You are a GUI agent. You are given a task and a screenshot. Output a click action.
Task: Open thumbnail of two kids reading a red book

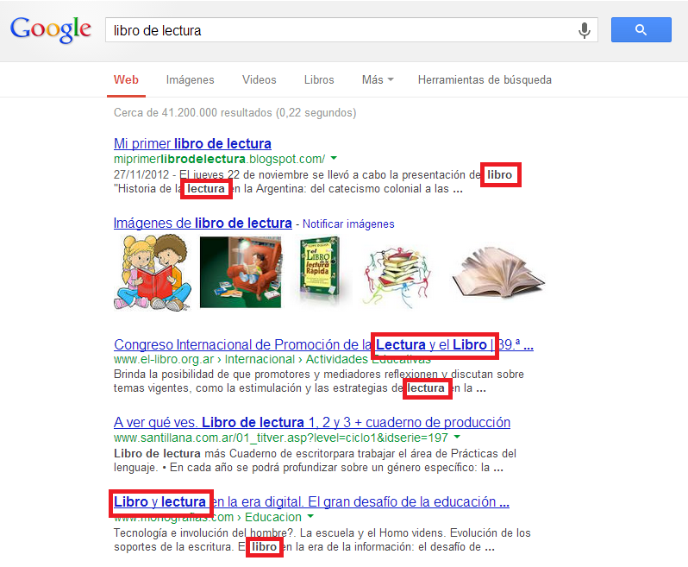click(153, 273)
